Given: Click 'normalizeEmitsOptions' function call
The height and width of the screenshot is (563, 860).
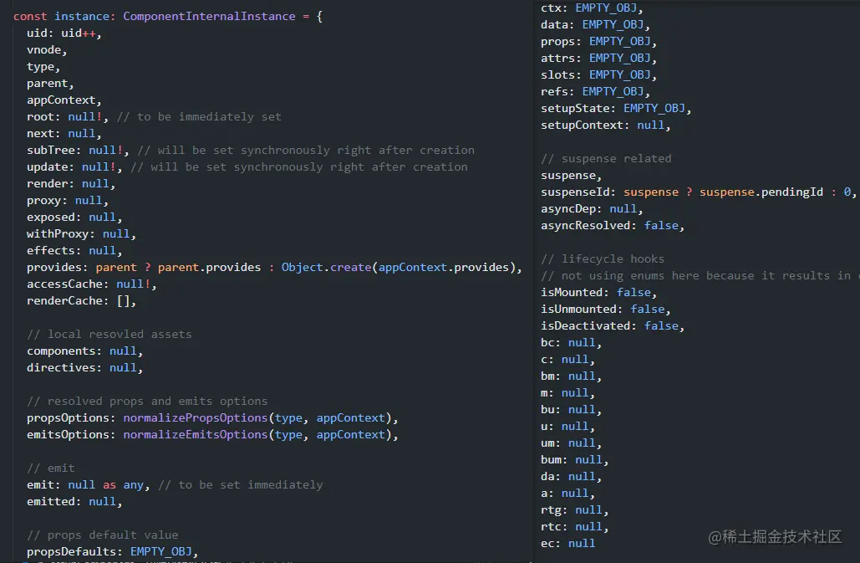Looking at the screenshot, I should 196,435.
